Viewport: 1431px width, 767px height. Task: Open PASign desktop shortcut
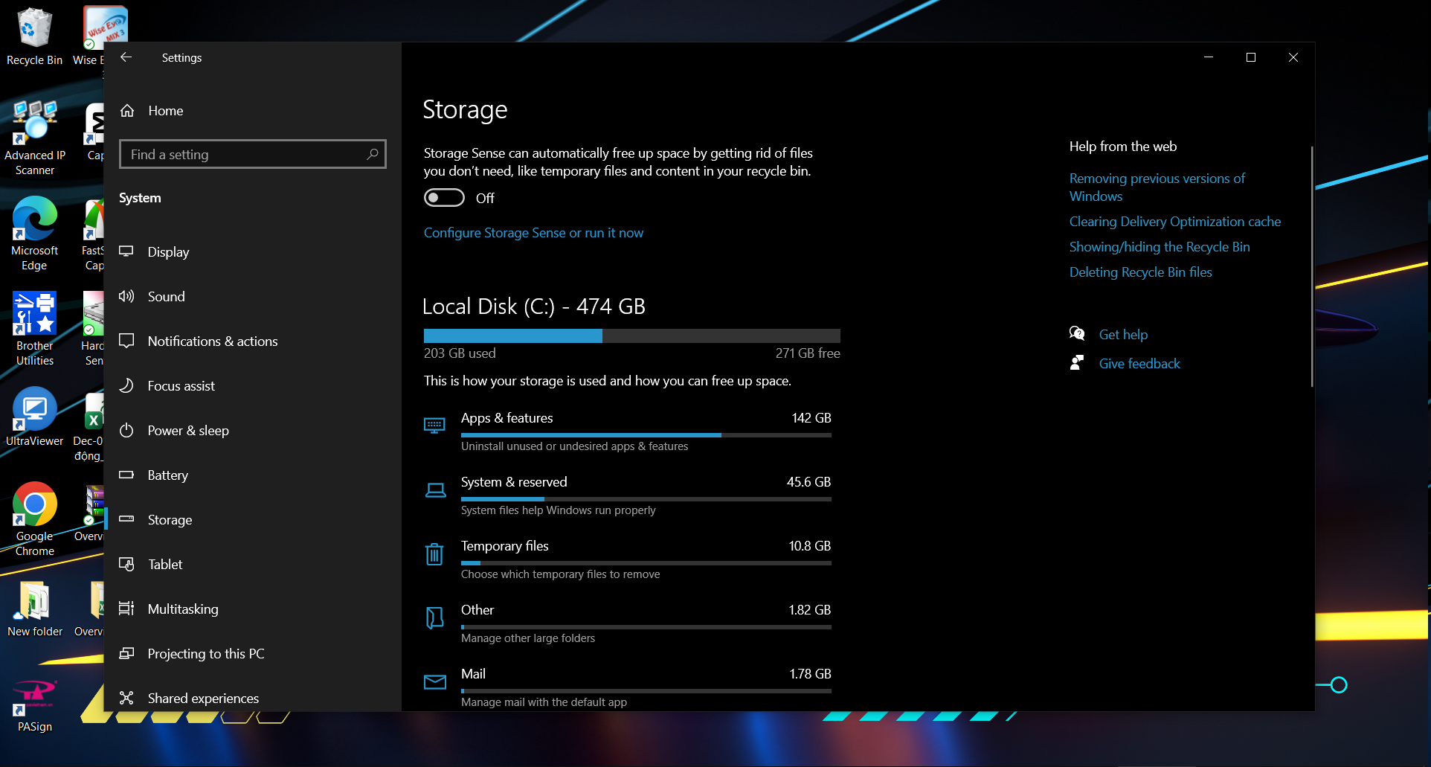pos(34,705)
